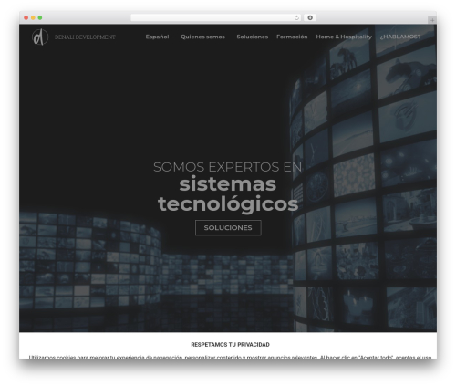
Task: Open the Quienes somos menu item
Action: tap(202, 37)
